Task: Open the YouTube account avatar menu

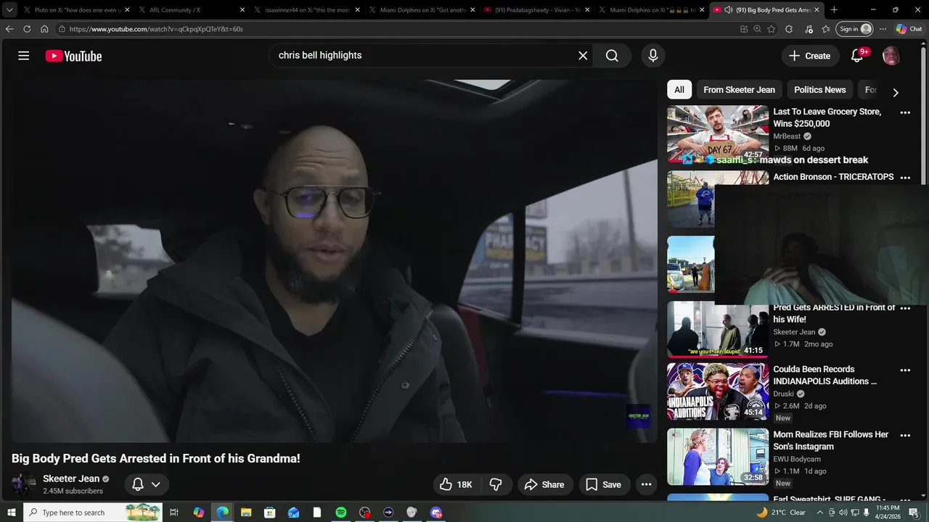Action: (x=891, y=56)
